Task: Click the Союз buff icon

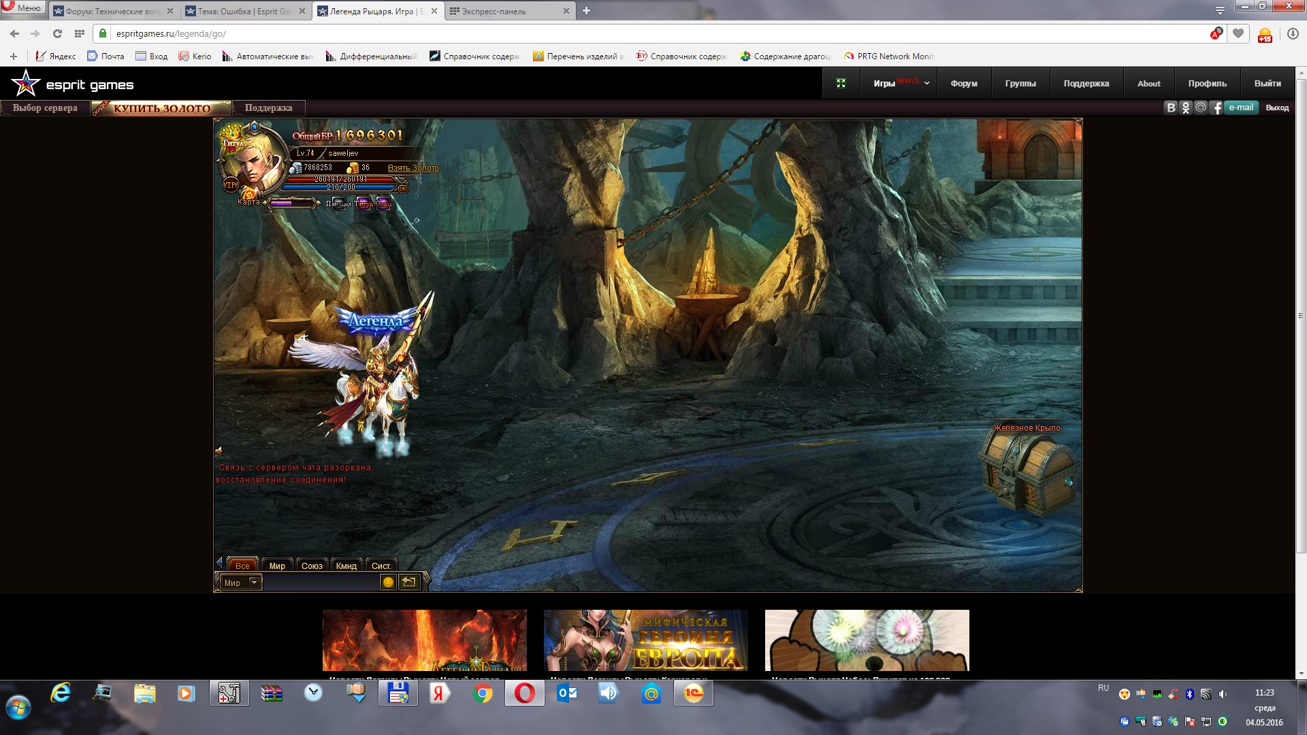Action: [383, 203]
